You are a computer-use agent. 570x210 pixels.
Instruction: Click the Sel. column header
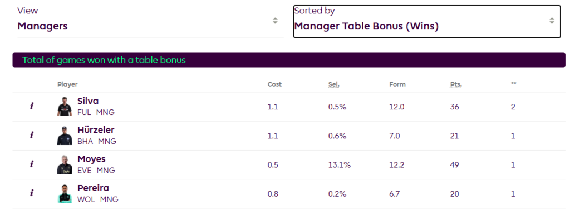coord(334,84)
